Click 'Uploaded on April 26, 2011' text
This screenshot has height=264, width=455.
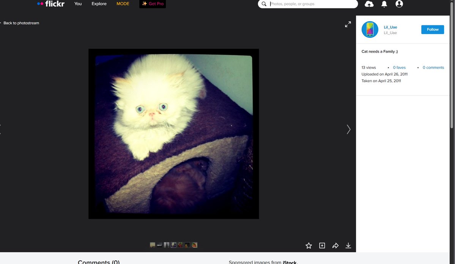coord(384,74)
